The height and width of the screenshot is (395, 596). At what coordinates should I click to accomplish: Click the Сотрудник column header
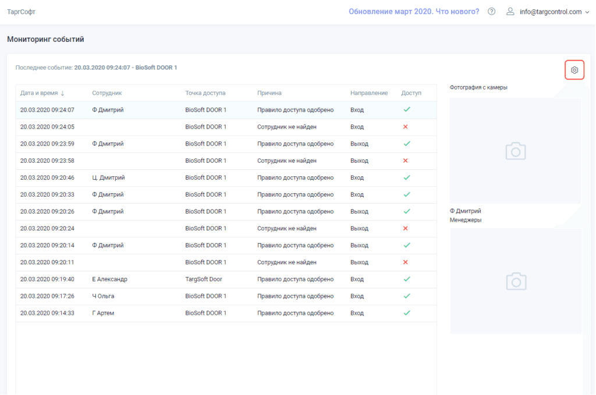[x=107, y=93]
